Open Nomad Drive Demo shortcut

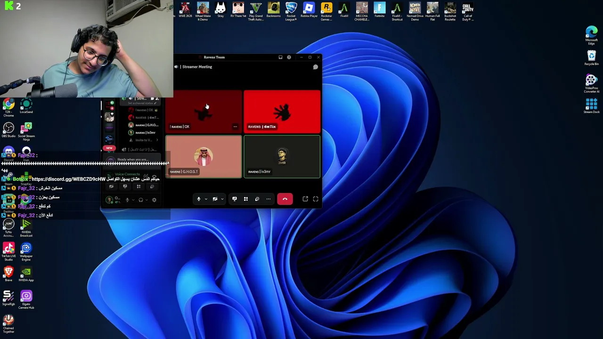point(415,12)
